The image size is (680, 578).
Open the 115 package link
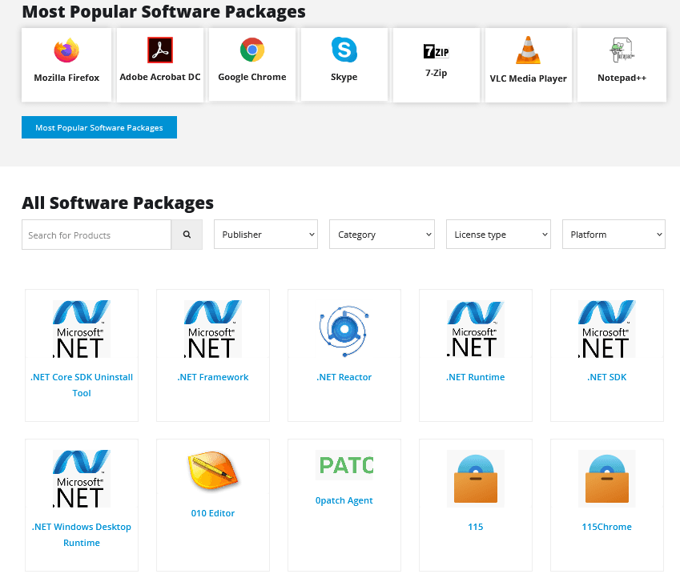(x=475, y=527)
